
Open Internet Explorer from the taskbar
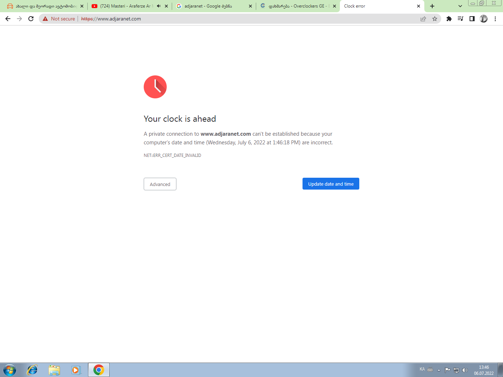(x=32, y=370)
